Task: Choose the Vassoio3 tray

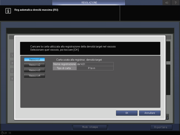Action: point(34,70)
